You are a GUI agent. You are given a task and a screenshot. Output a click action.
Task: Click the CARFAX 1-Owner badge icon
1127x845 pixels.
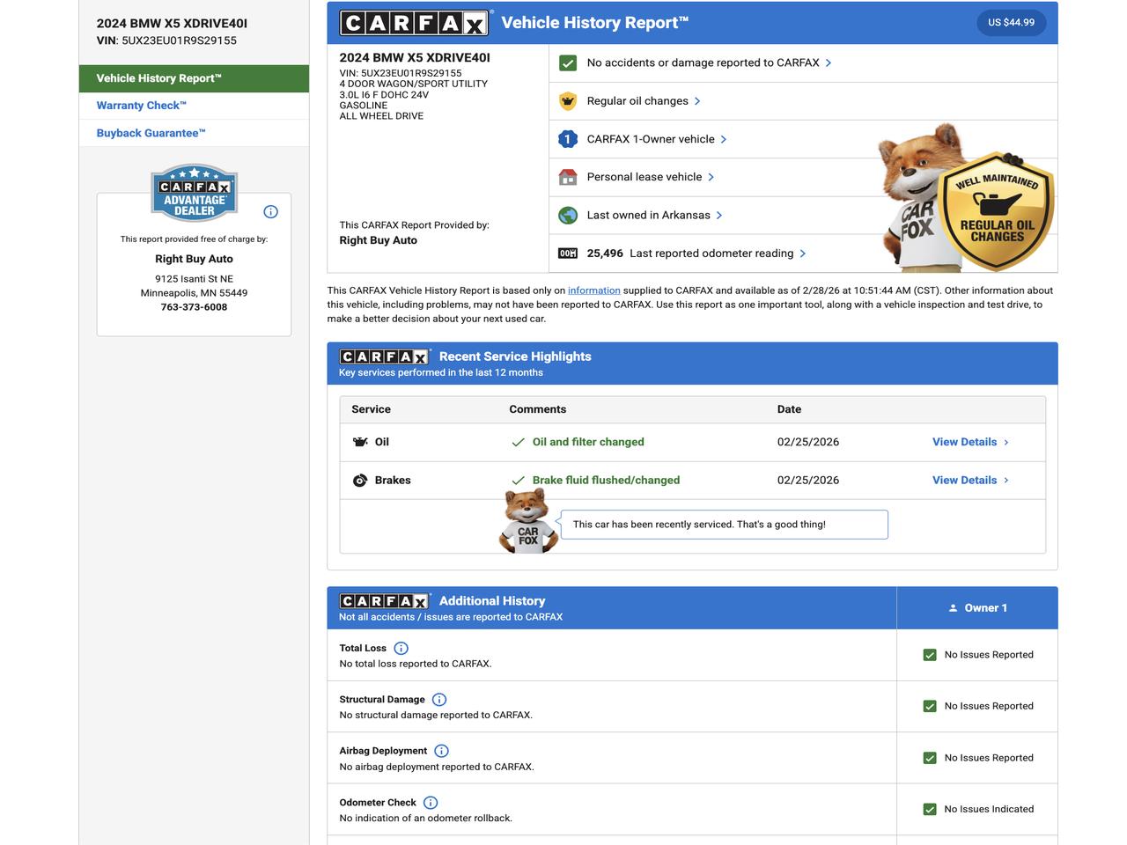[x=568, y=139]
